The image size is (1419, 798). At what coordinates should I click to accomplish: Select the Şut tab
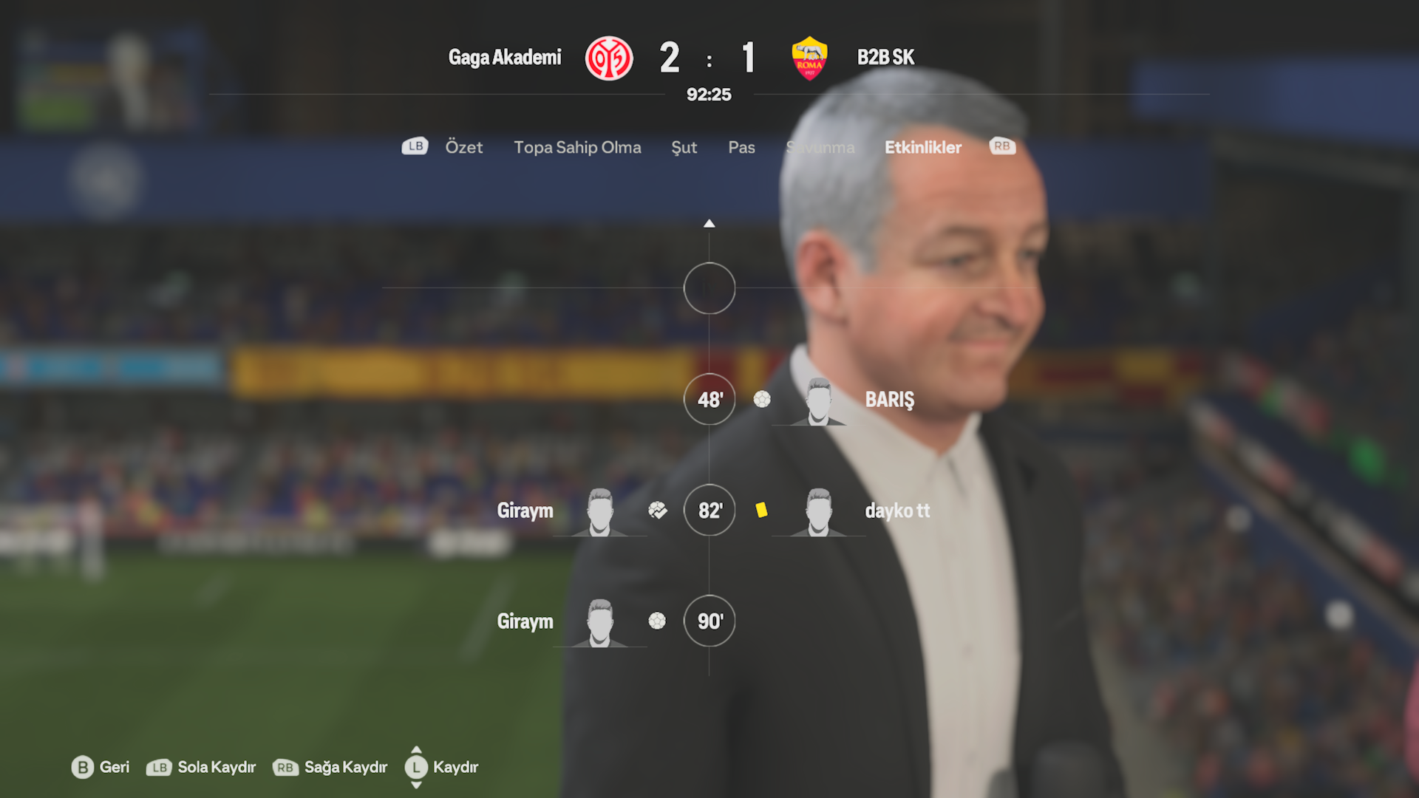pos(684,148)
